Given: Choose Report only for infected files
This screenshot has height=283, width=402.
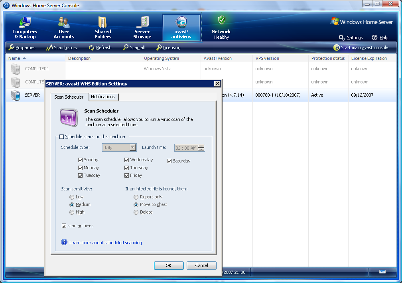Looking at the screenshot, I should click(136, 197).
